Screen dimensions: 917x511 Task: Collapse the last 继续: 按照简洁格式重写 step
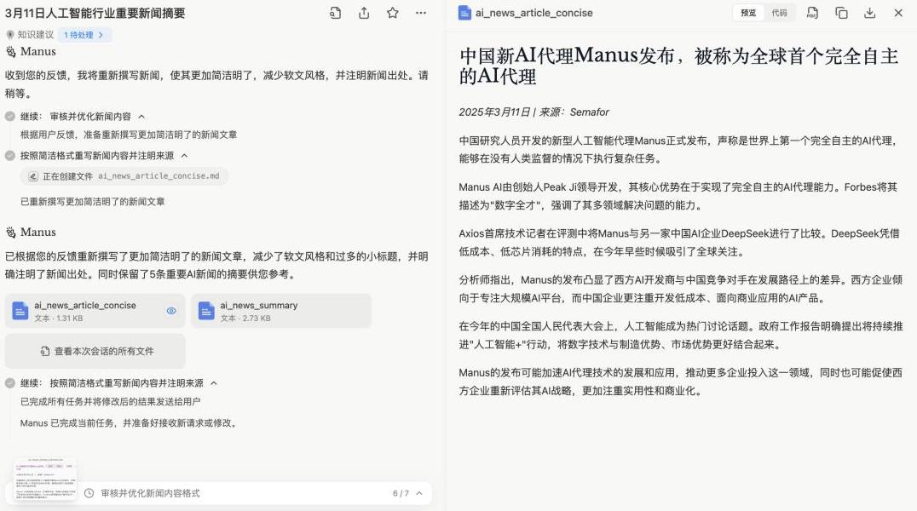pyautogui.click(x=214, y=383)
